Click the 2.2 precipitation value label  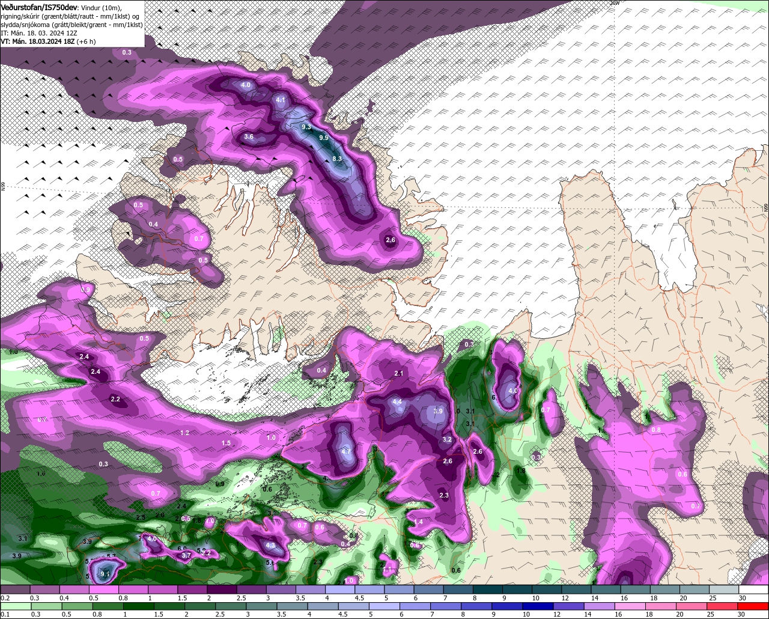pos(115,399)
